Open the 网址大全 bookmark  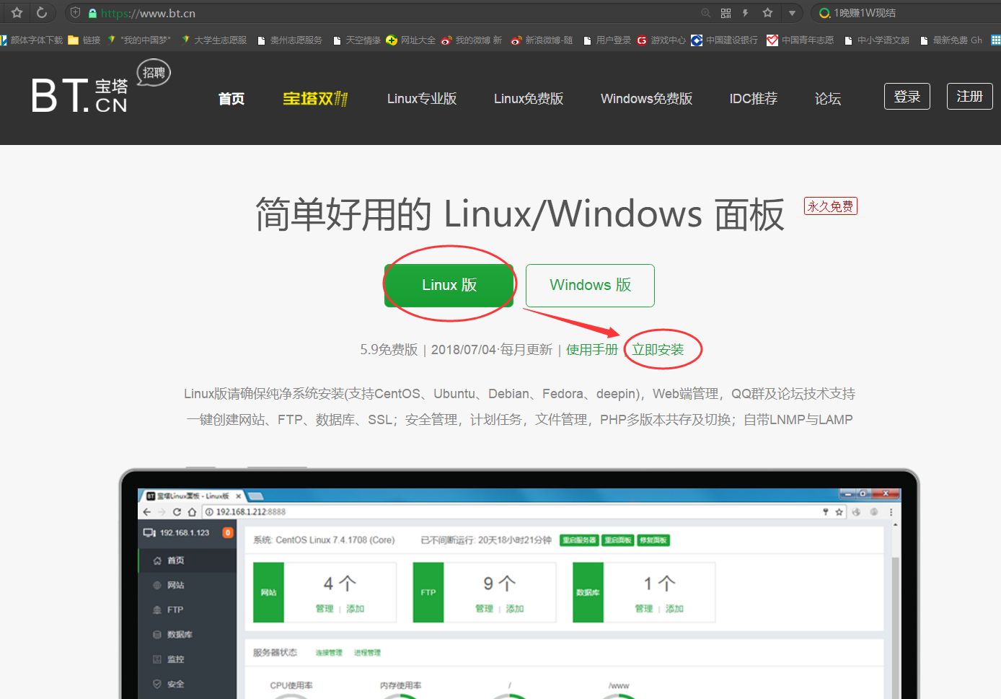click(411, 40)
